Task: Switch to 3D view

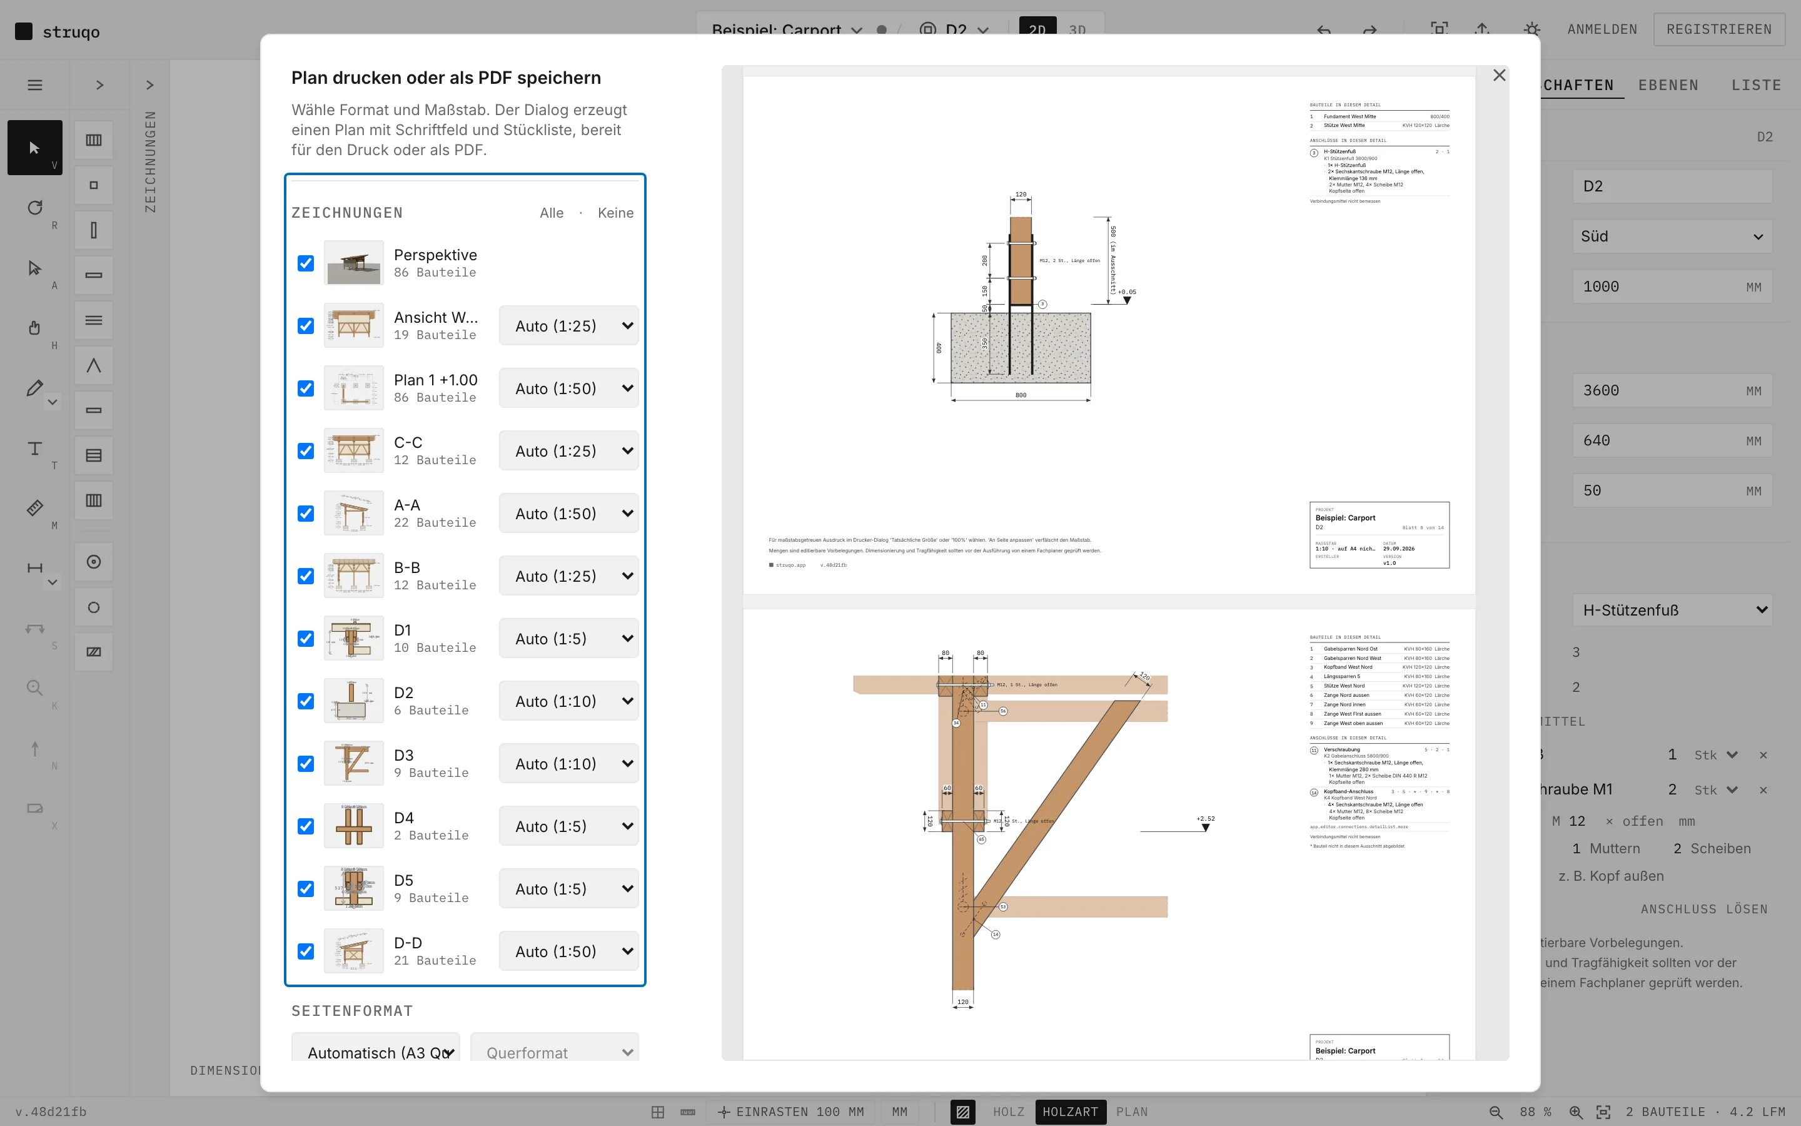Action: 1077,30
